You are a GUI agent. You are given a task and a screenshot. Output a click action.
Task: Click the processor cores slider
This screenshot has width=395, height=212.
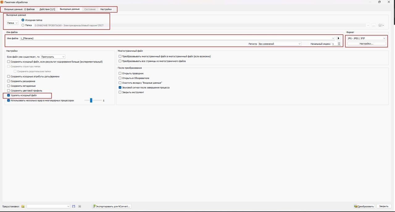[93, 100]
